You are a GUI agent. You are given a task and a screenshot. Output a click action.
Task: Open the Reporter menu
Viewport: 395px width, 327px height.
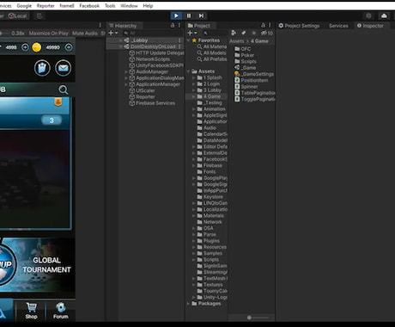46,6
